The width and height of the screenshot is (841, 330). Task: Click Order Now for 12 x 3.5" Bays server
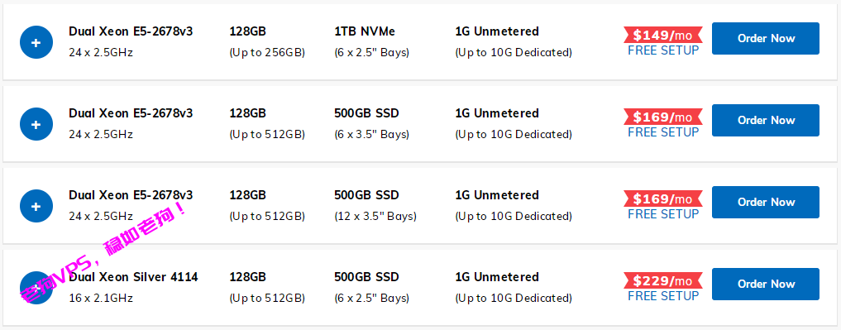coord(766,203)
